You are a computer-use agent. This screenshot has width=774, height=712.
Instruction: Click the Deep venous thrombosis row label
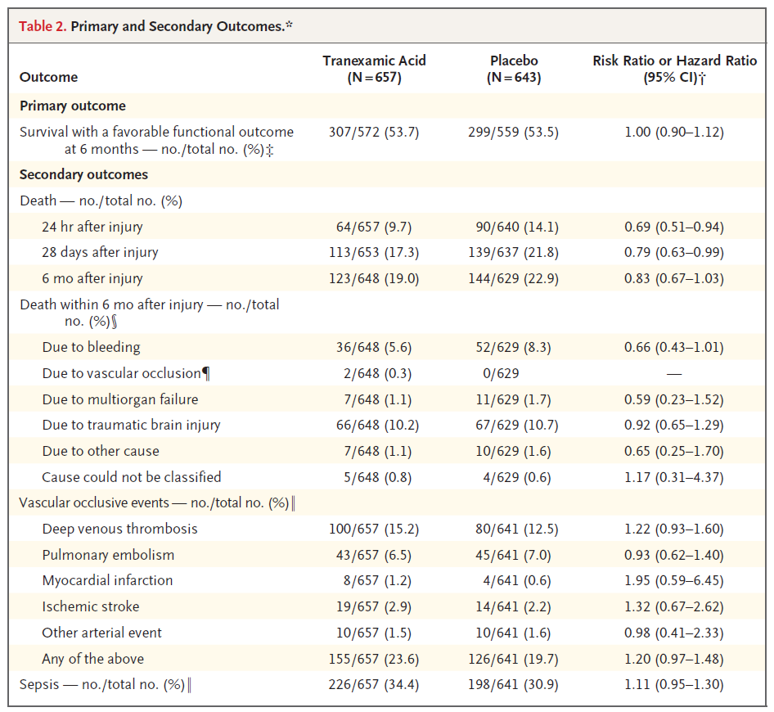click(119, 529)
